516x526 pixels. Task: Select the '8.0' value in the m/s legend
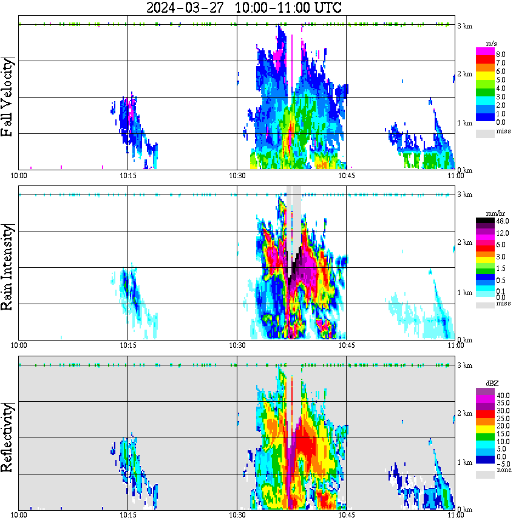501,55
